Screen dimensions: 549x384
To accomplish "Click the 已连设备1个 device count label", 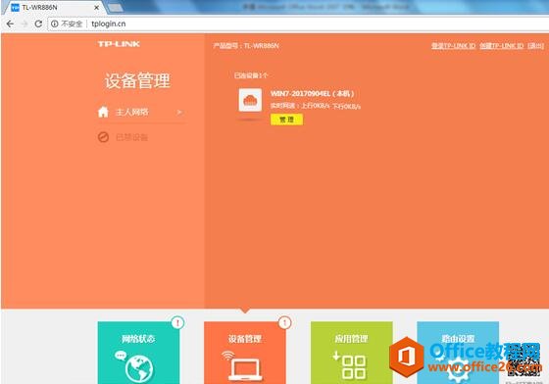I will [x=251, y=75].
